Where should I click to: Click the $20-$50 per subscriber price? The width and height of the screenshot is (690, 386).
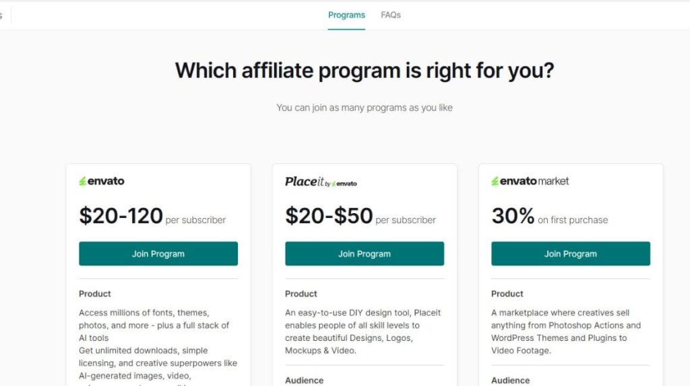[360, 217]
